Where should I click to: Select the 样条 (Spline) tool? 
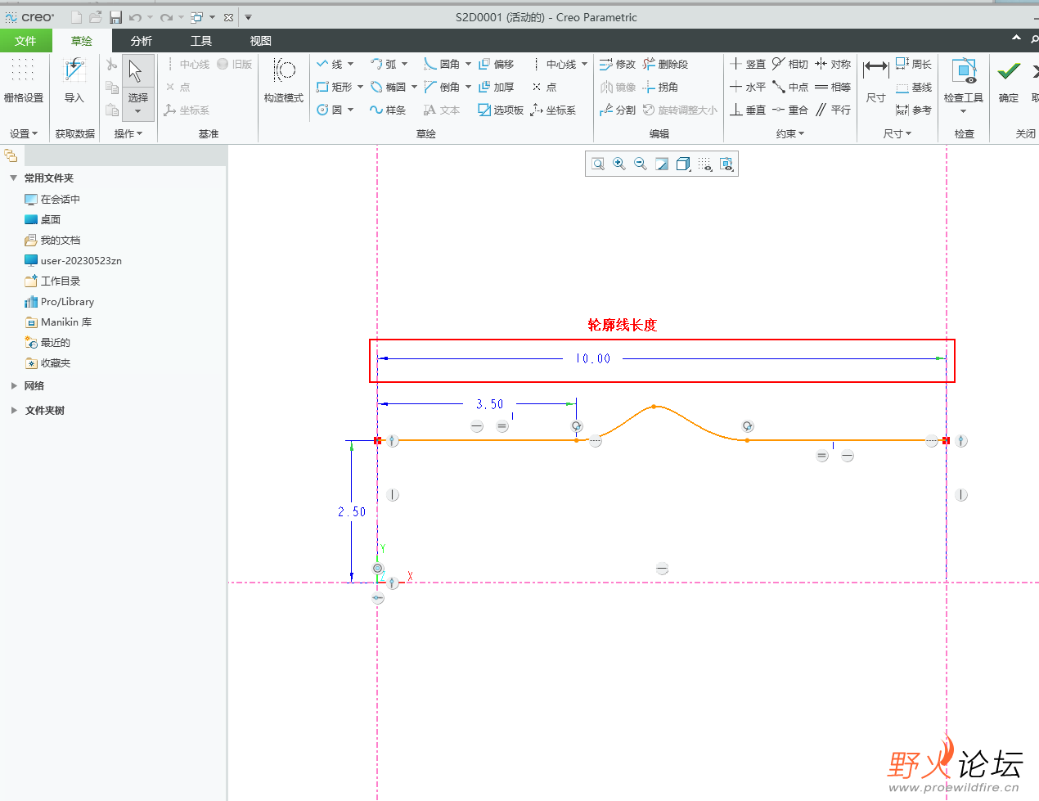[x=388, y=110]
